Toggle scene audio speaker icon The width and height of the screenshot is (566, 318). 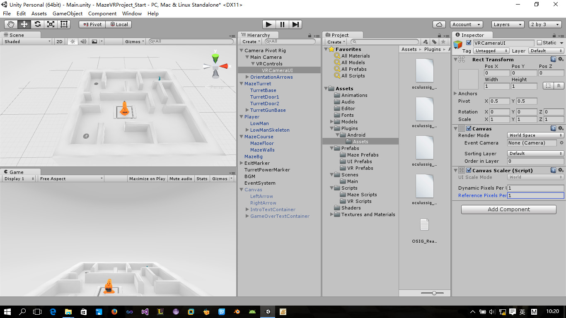83,41
